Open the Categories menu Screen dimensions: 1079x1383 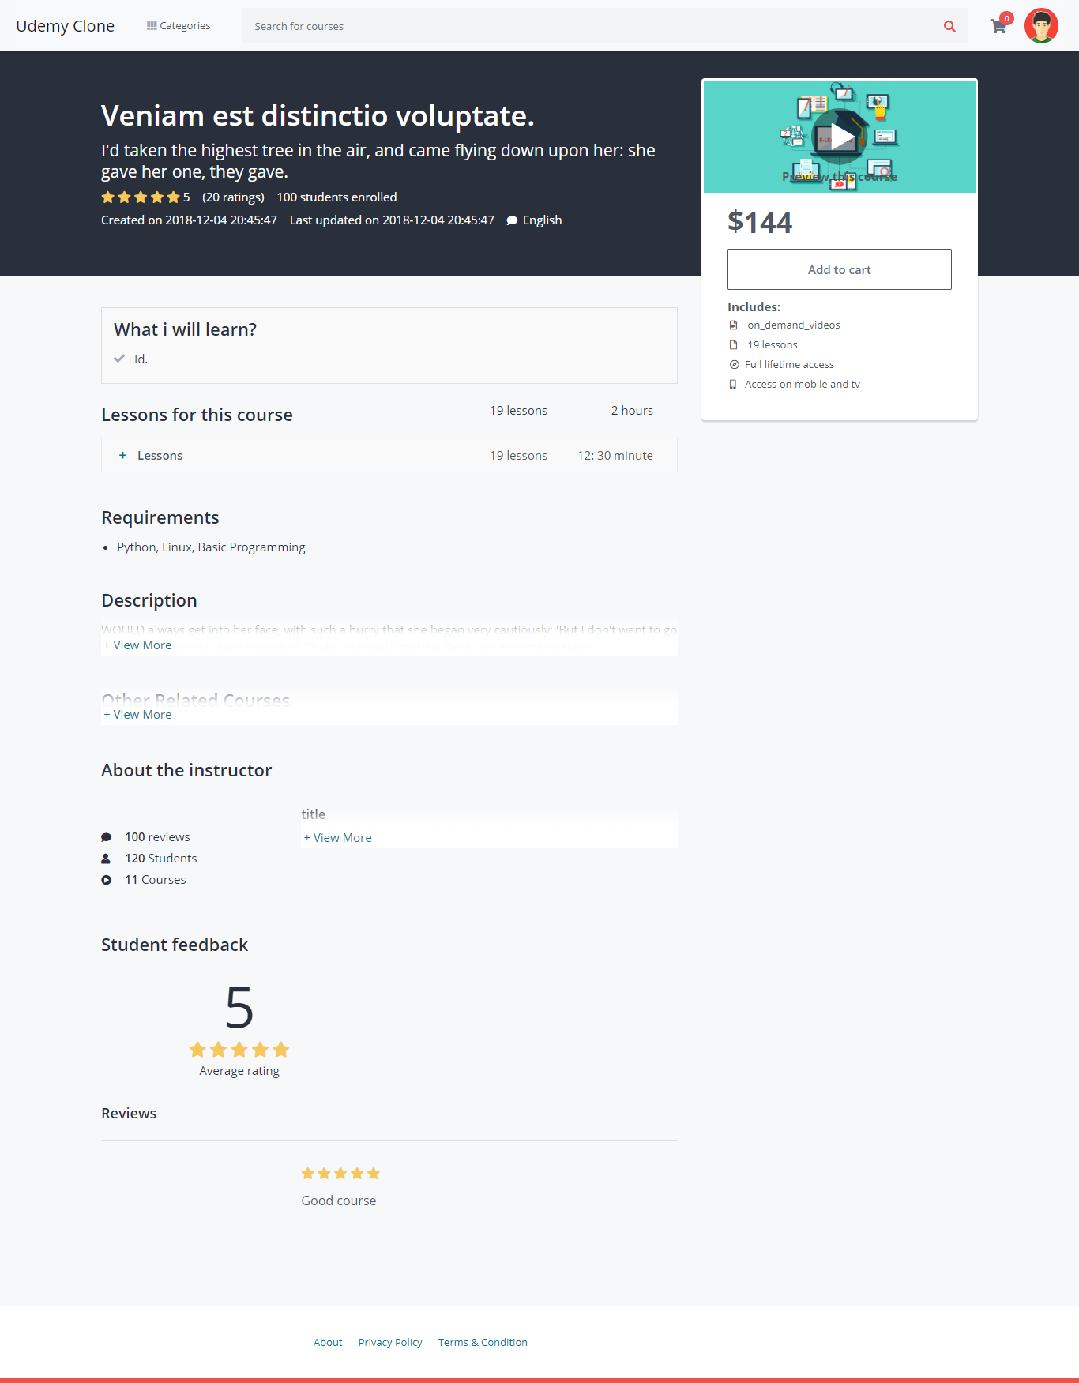coord(179,26)
